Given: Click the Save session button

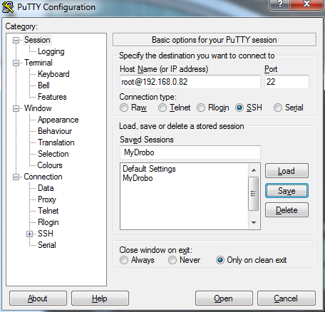Looking at the screenshot, I should pyautogui.click(x=287, y=190).
